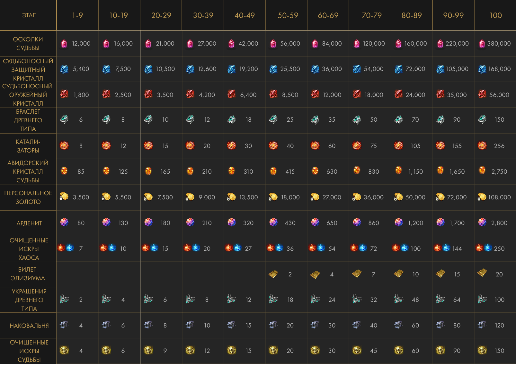
Task: Click the АРДЕНИТ row label
Action: [29, 223]
